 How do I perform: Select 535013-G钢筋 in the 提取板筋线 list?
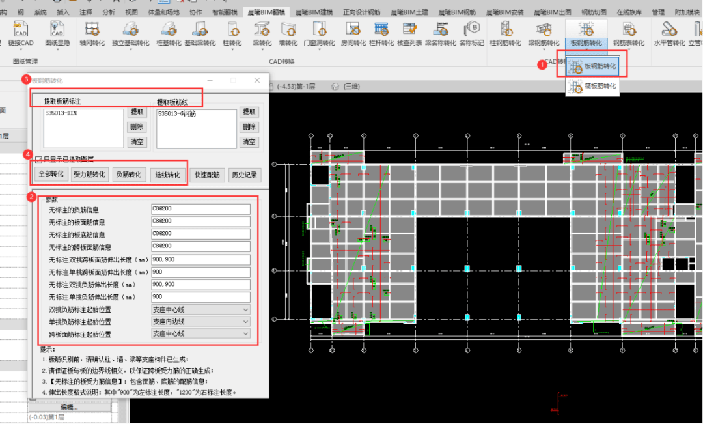coord(176,113)
